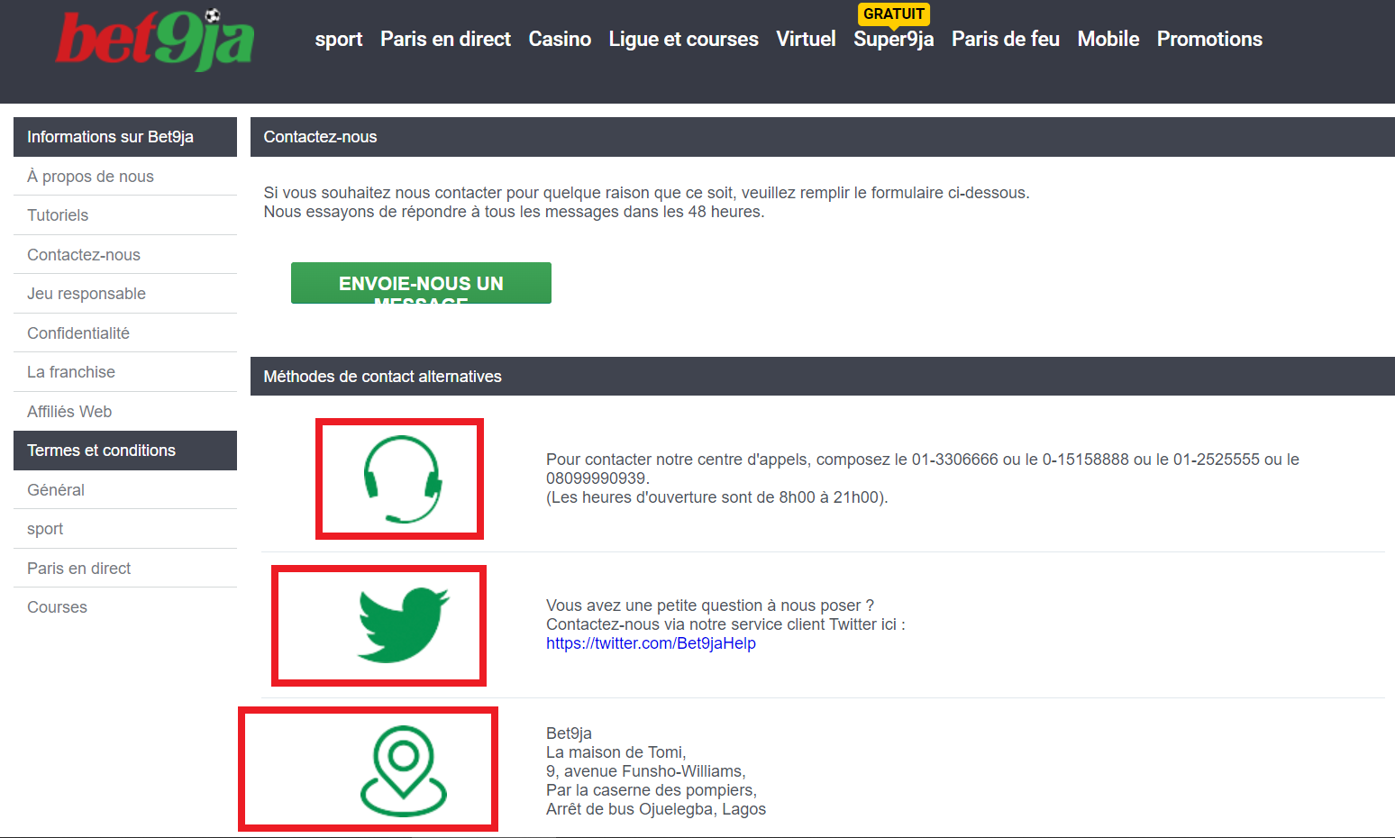Open Paris en direct in top navigation
Image resolution: width=1395 pixels, height=838 pixels.
[x=445, y=39]
